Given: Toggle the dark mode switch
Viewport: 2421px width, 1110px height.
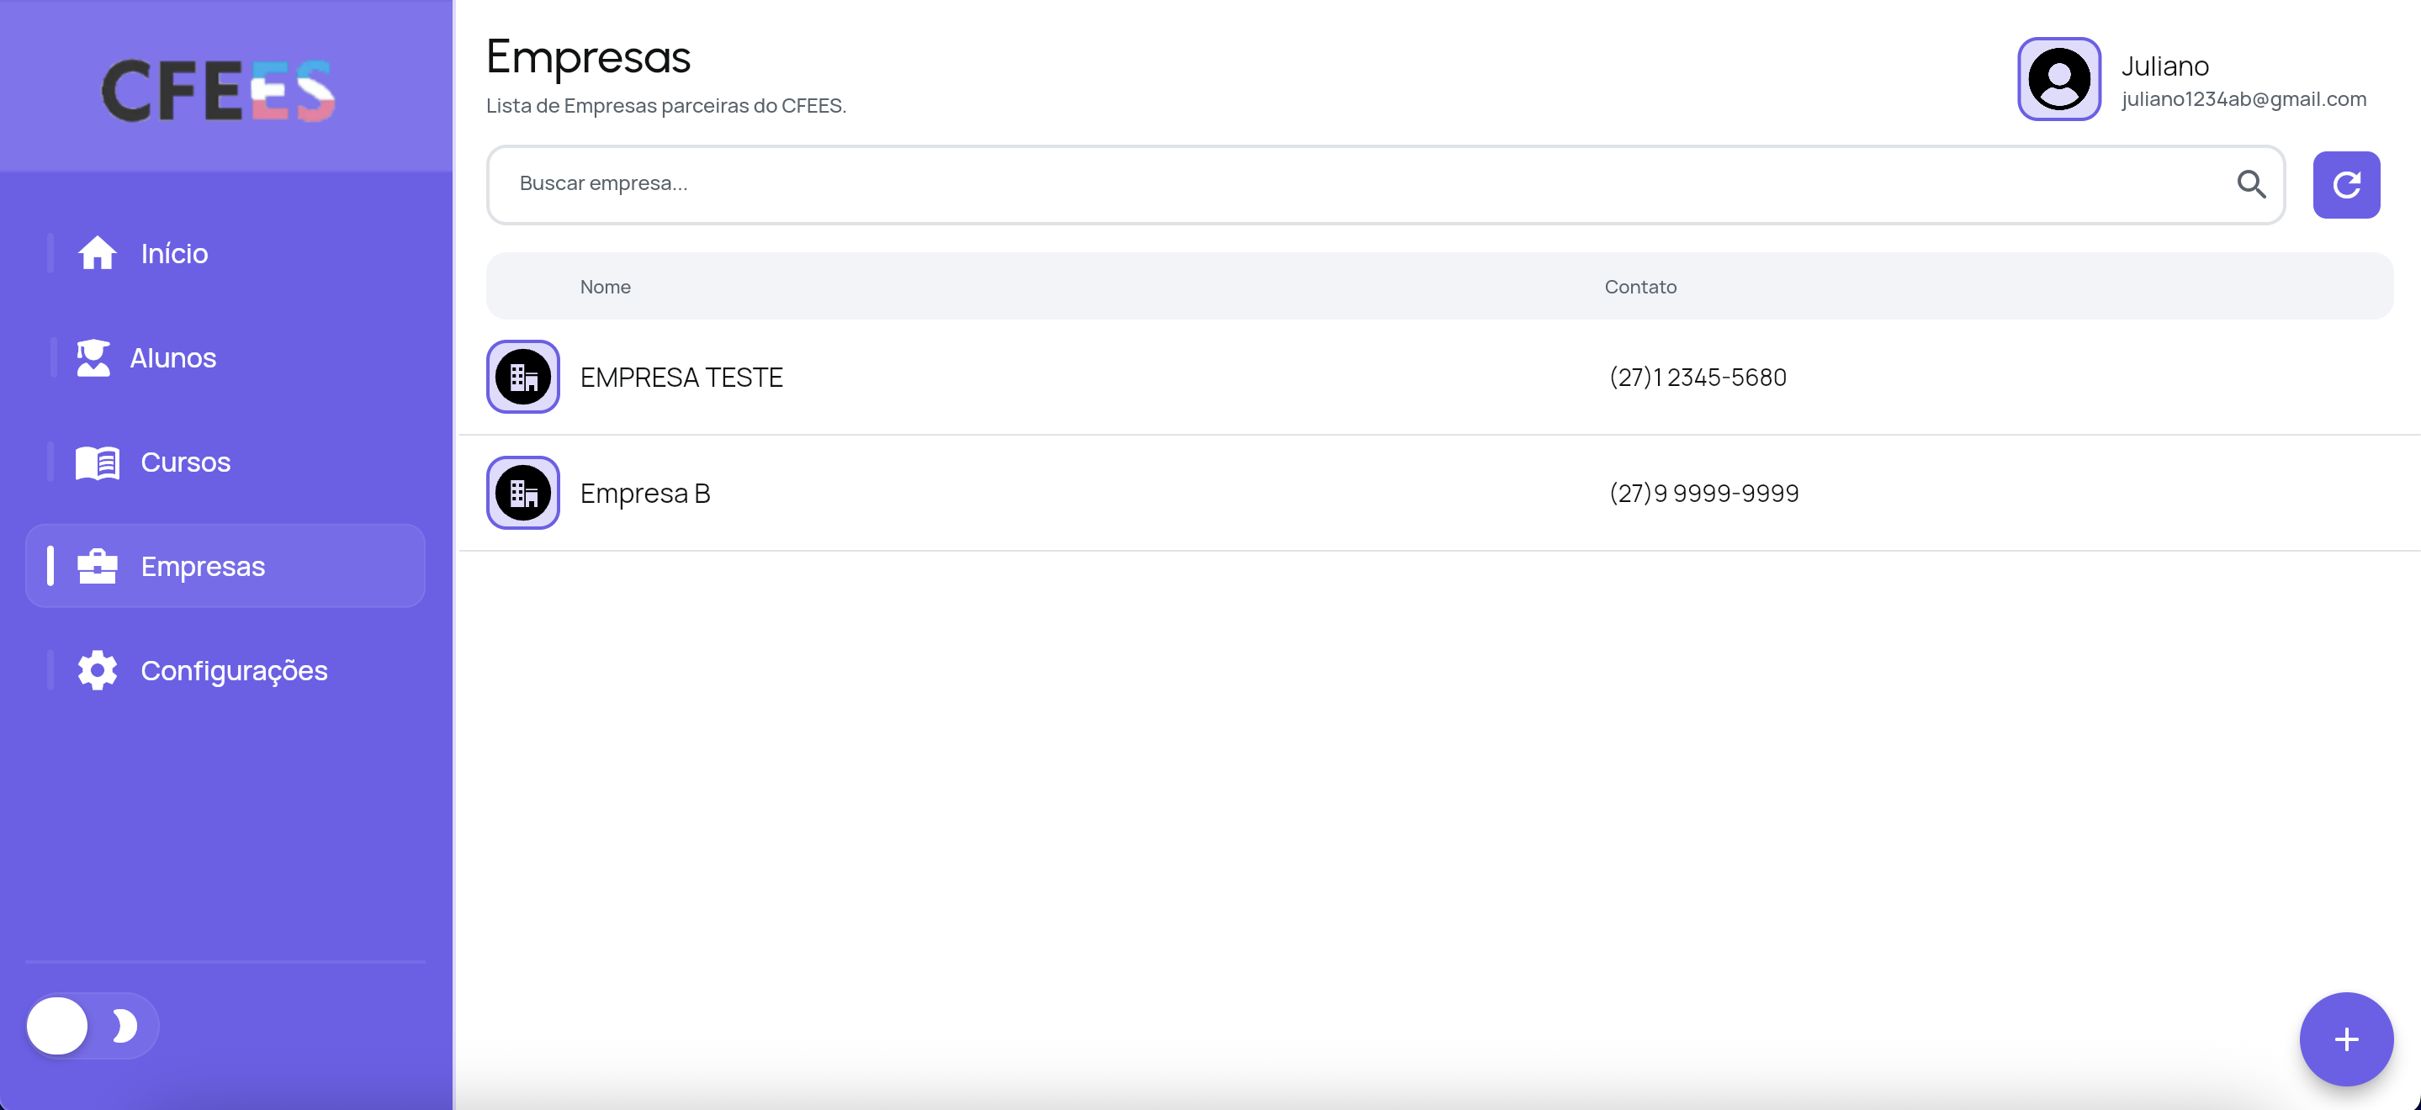Looking at the screenshot, I should 91,1025.
